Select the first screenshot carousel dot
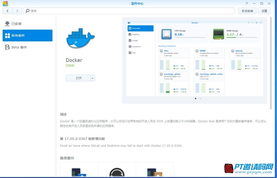The width and height of the screenshot is (277, 178). click(195, 98)
